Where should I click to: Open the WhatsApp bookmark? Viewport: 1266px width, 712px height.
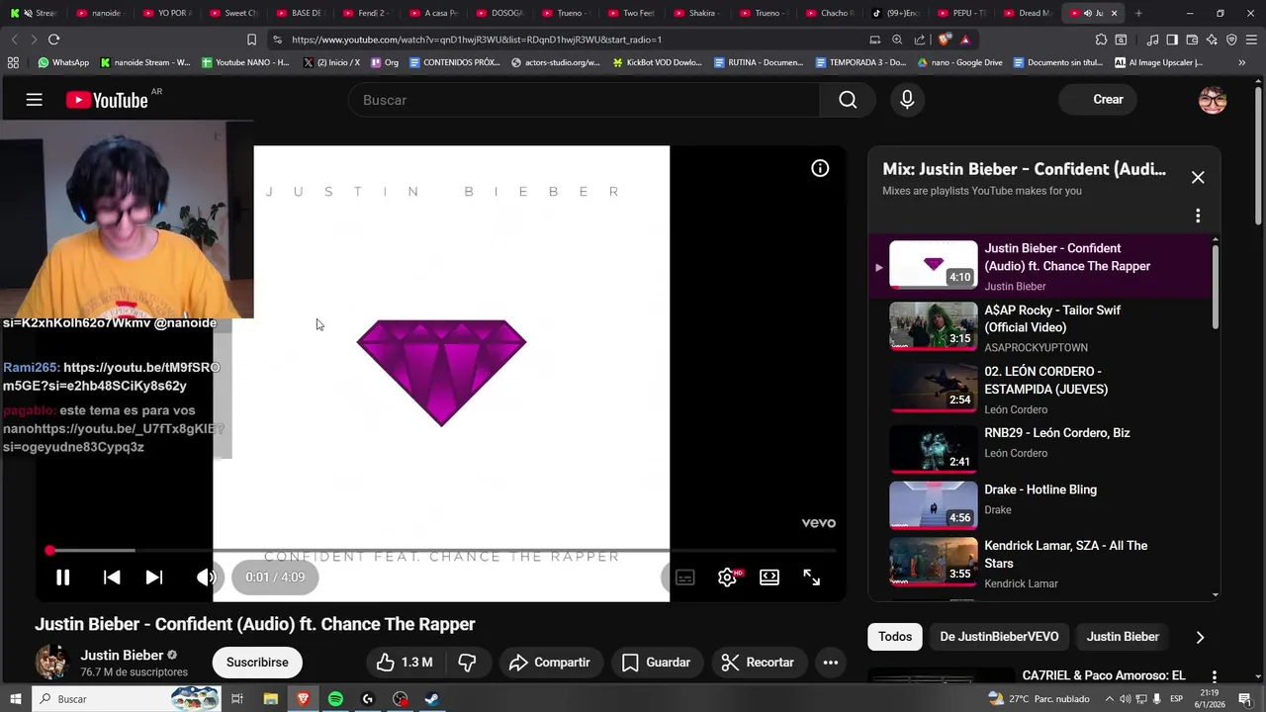coord(63,62)
